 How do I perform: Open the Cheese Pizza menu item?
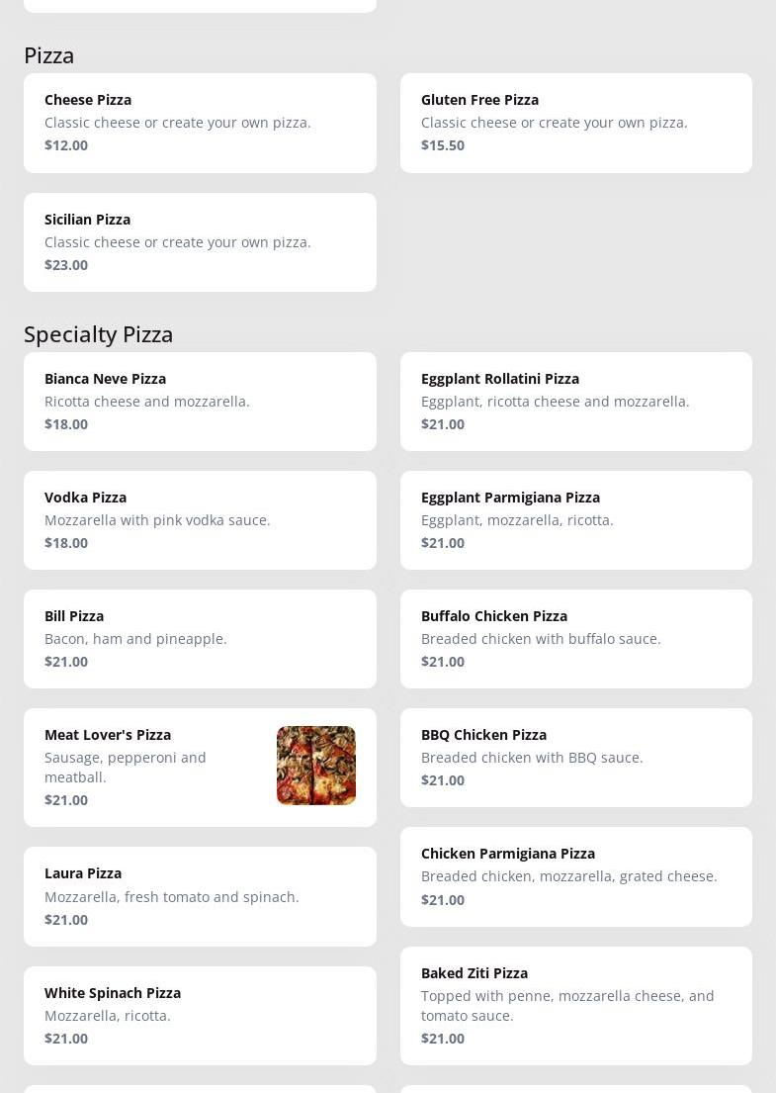coord(200,123)
